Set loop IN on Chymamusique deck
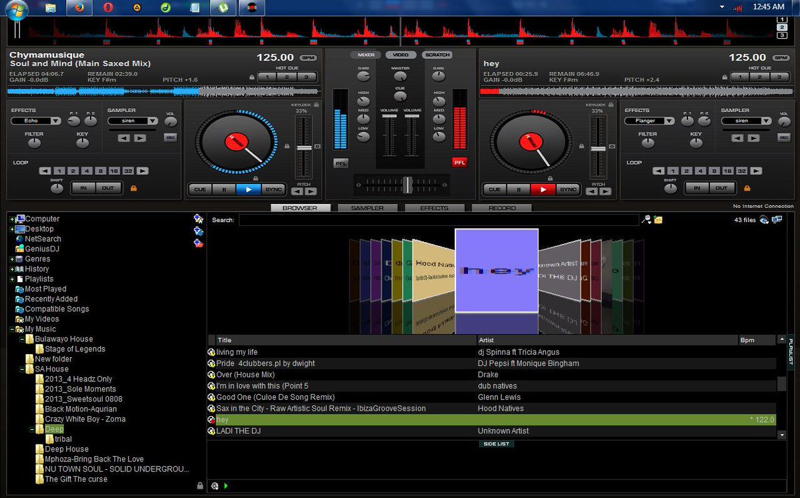The image size is (800, 498). point(83,188)
